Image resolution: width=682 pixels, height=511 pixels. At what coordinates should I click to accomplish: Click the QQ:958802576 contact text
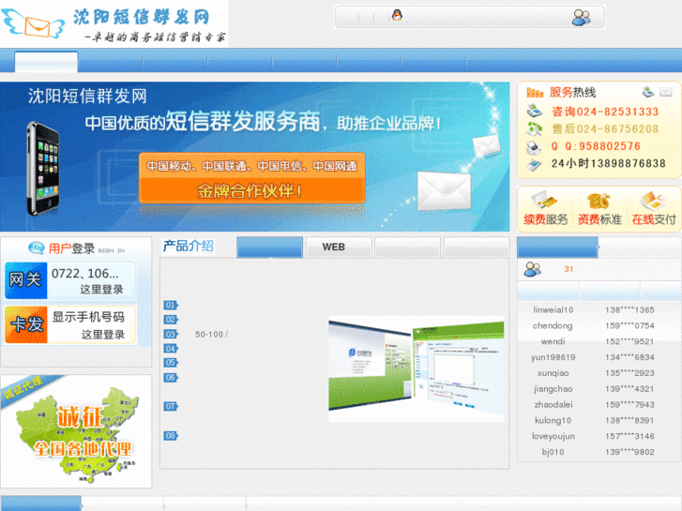click(x=596, y=146)
